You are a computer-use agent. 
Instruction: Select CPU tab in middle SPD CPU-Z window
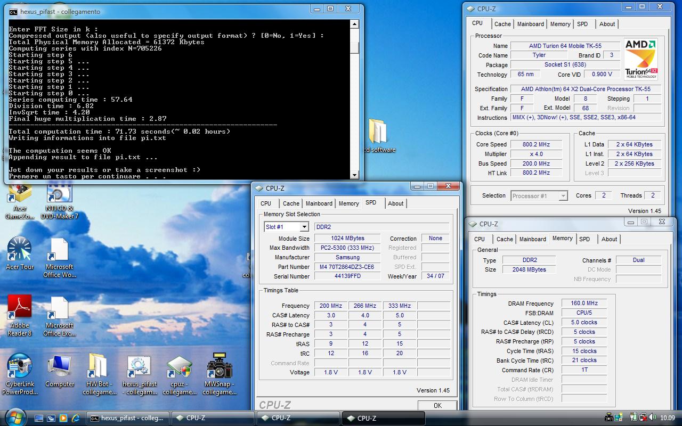pyautogui.click(x=266, y=203)
